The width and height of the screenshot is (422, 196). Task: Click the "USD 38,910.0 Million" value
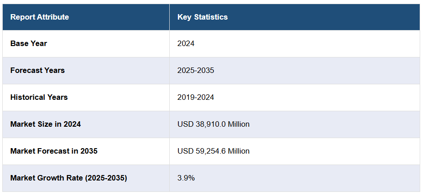pyautogui.click(x=214, y=124)
